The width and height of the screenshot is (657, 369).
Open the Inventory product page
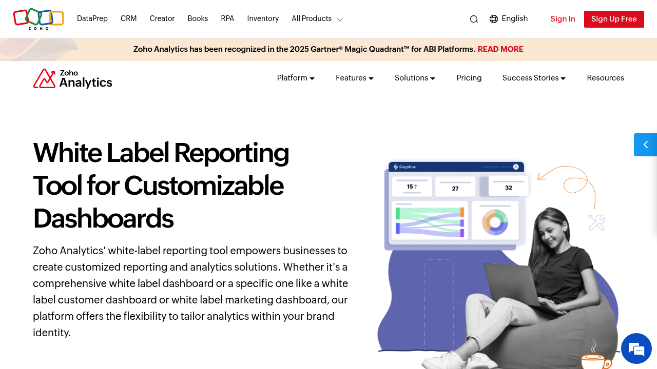pyautogui.click(x=263, y=18)
